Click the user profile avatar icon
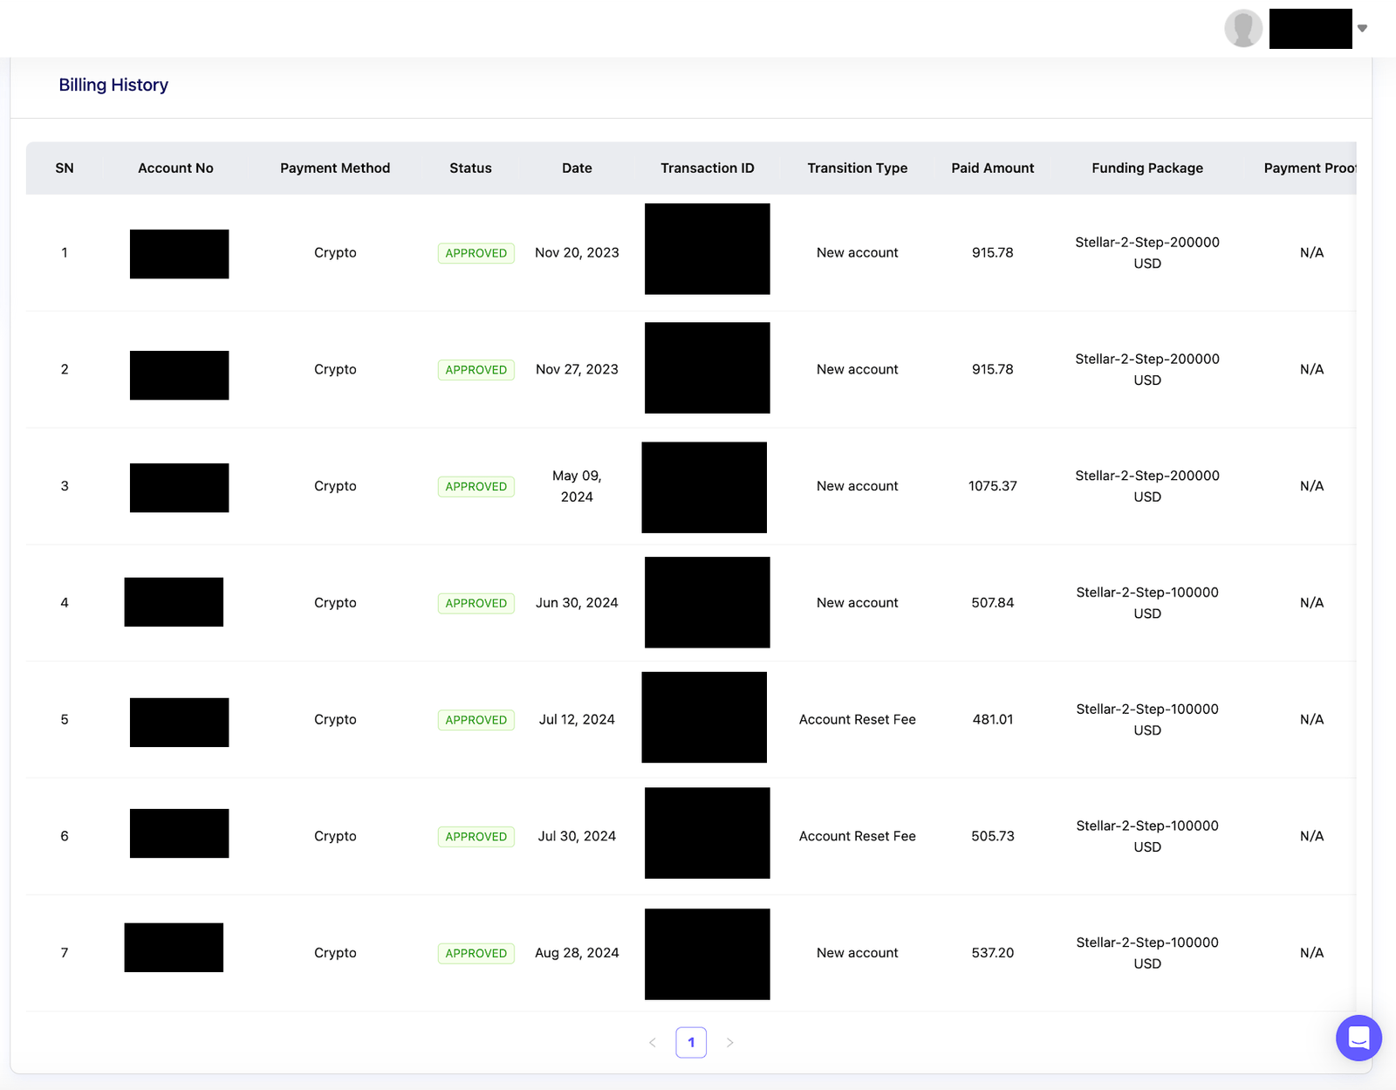Image resolution: width=1396 pixels, height=1090 pixels. click(1243, 29)
